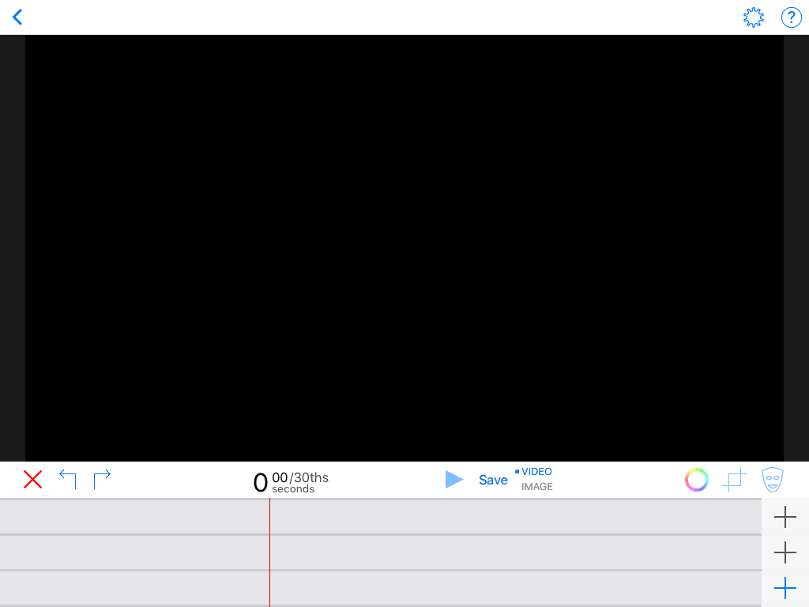Image resolution: width=809 pixels, height=607 pixels.
Task: Add media to the top track
Action: [785, 518]
